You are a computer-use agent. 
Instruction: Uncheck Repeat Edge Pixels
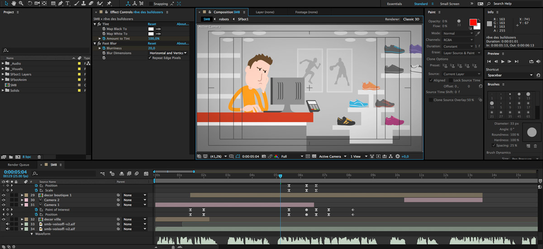(150, 58)
